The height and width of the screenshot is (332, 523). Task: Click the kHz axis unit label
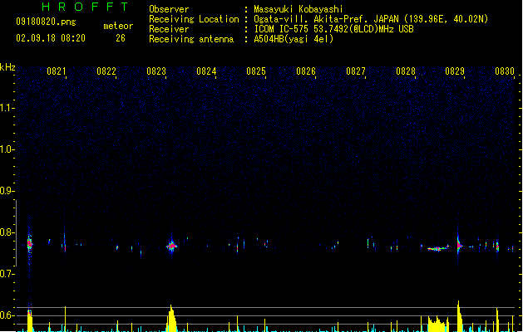[7, 67]
